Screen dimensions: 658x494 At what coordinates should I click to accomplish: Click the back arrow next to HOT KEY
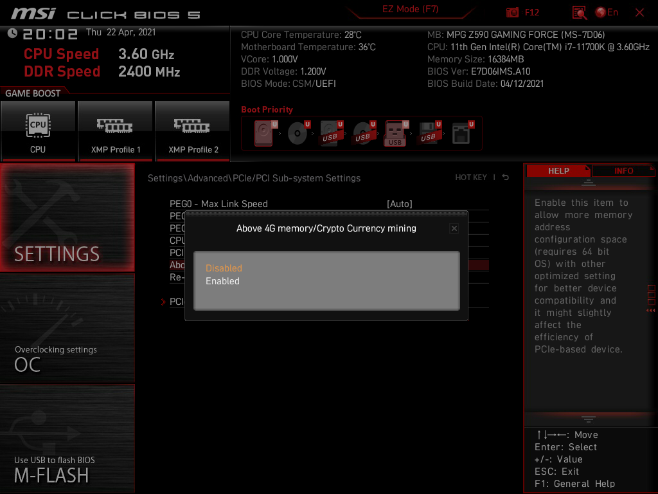pos(506,178)
